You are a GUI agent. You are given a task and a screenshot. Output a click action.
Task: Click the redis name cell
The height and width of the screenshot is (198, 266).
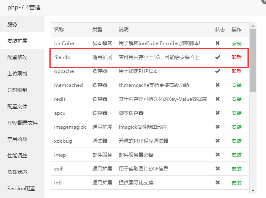point(60,99)
